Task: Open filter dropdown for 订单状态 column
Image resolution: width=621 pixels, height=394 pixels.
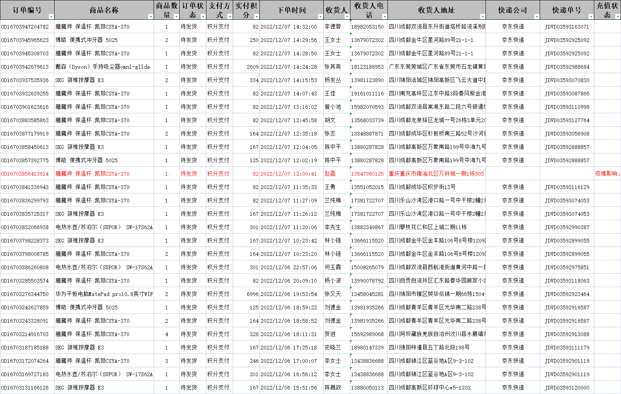Action: click(x=203, y=16)
